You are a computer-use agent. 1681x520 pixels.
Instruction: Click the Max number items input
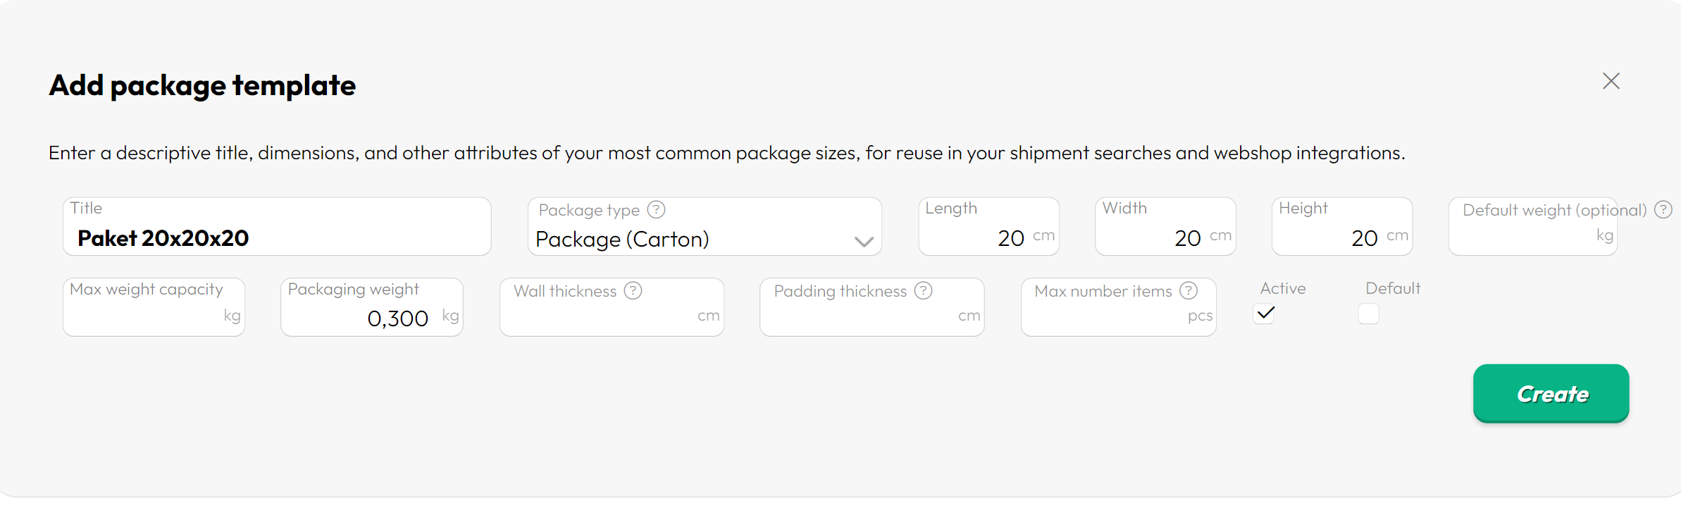click(x=1106, y=317)
